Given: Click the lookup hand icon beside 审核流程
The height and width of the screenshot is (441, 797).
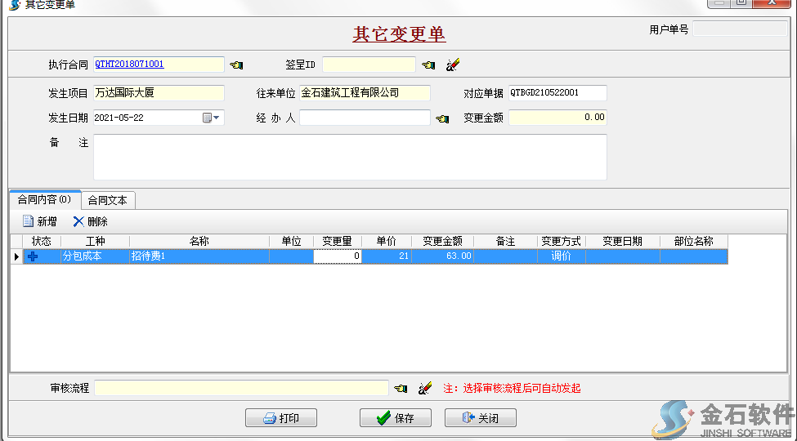Looking at the screenshot, I should point(401,389).
